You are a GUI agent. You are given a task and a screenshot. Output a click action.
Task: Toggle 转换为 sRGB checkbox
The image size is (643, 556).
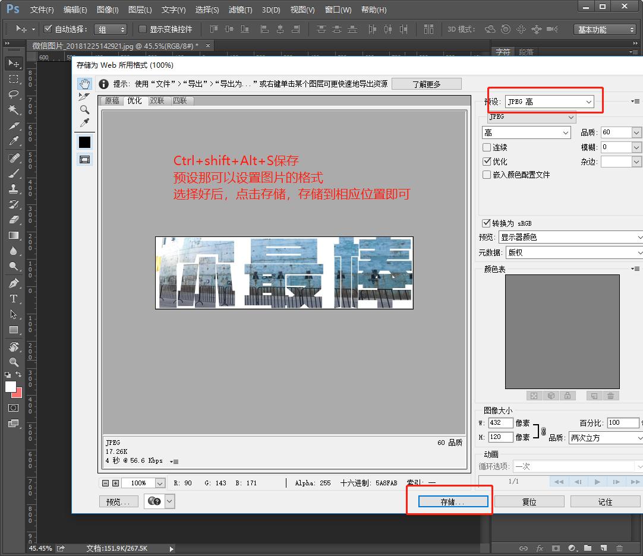(x=487, y=223)
